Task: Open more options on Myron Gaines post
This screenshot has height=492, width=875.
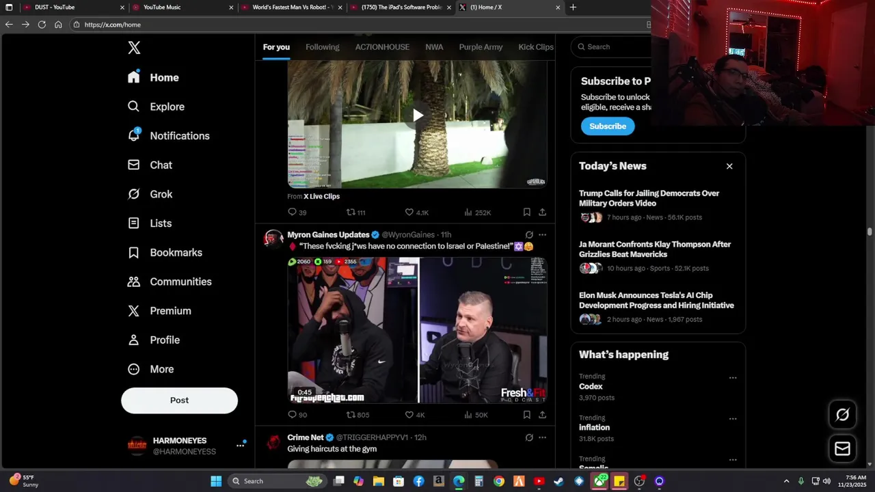Action: click(542, 235)
